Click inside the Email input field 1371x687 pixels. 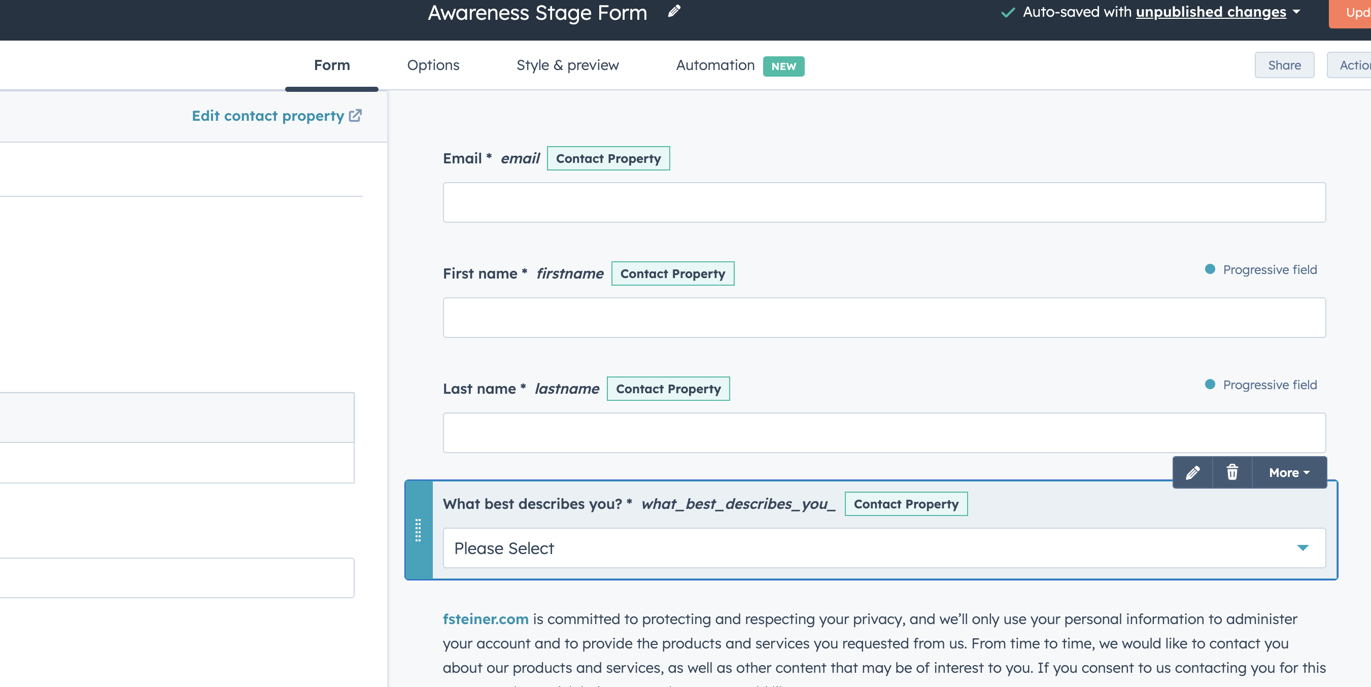click(883, 202)
